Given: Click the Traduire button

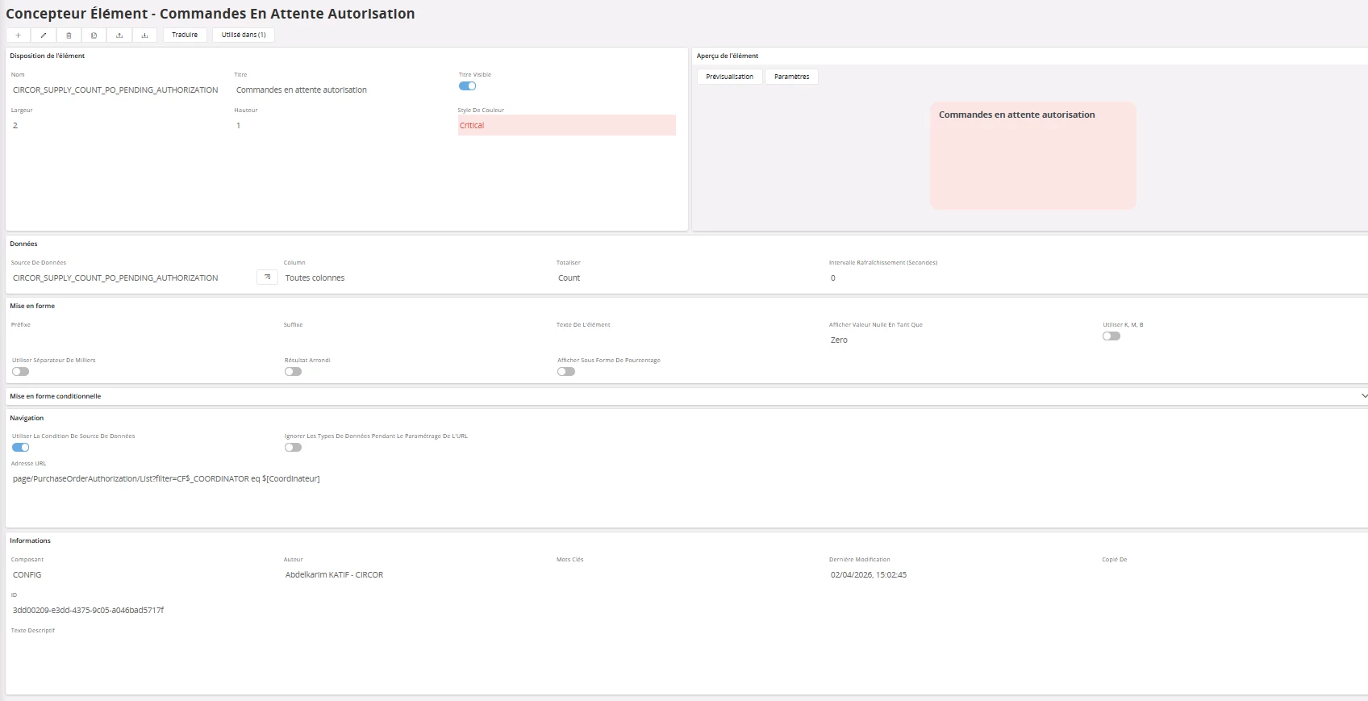Looking at the screenshot, I should point(185,35).
